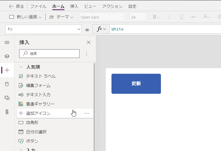
Task: Toggle italic formatting
Action: click(169, 17)
